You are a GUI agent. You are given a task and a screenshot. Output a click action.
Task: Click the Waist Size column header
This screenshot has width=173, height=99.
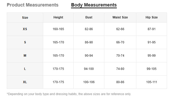click(x=120, y=17)
